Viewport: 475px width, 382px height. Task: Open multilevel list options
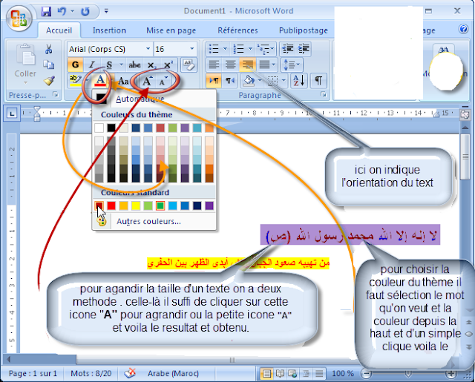pyautogui.click(x=266, y=49)
